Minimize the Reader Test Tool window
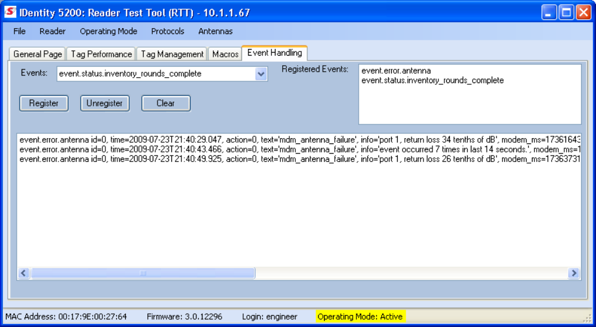The width and height of the screenshot is (596, 327). 549,13
